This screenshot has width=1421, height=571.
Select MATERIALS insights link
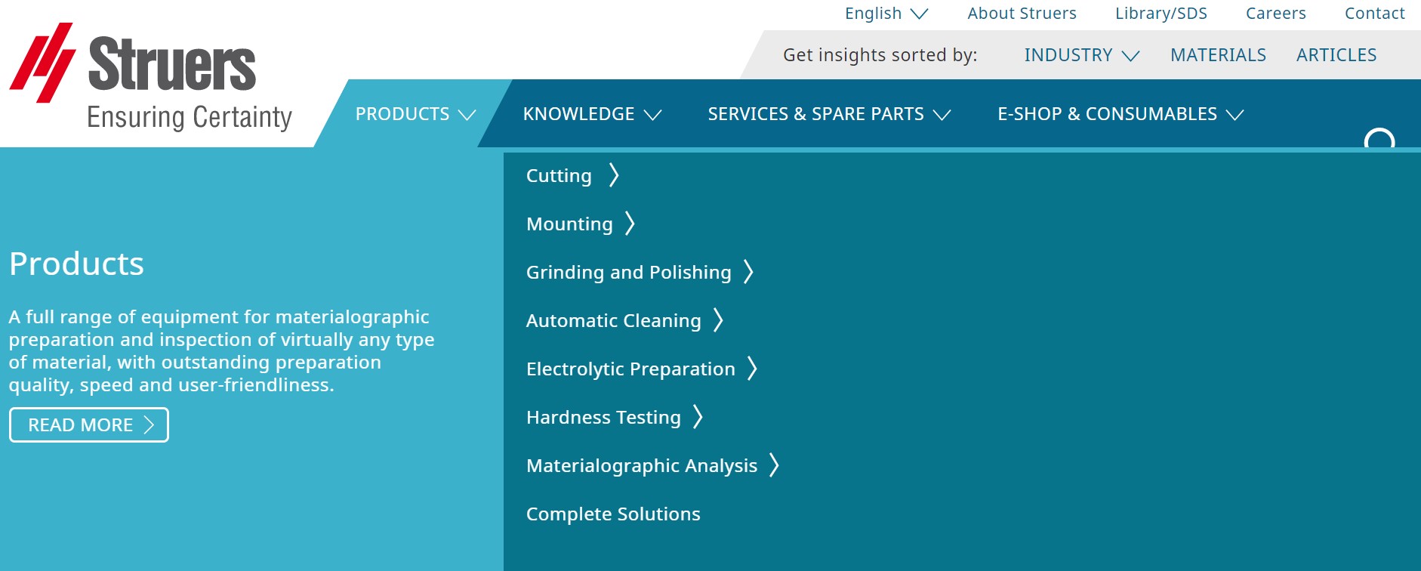pyautogui.click(x=1218, y=55)
